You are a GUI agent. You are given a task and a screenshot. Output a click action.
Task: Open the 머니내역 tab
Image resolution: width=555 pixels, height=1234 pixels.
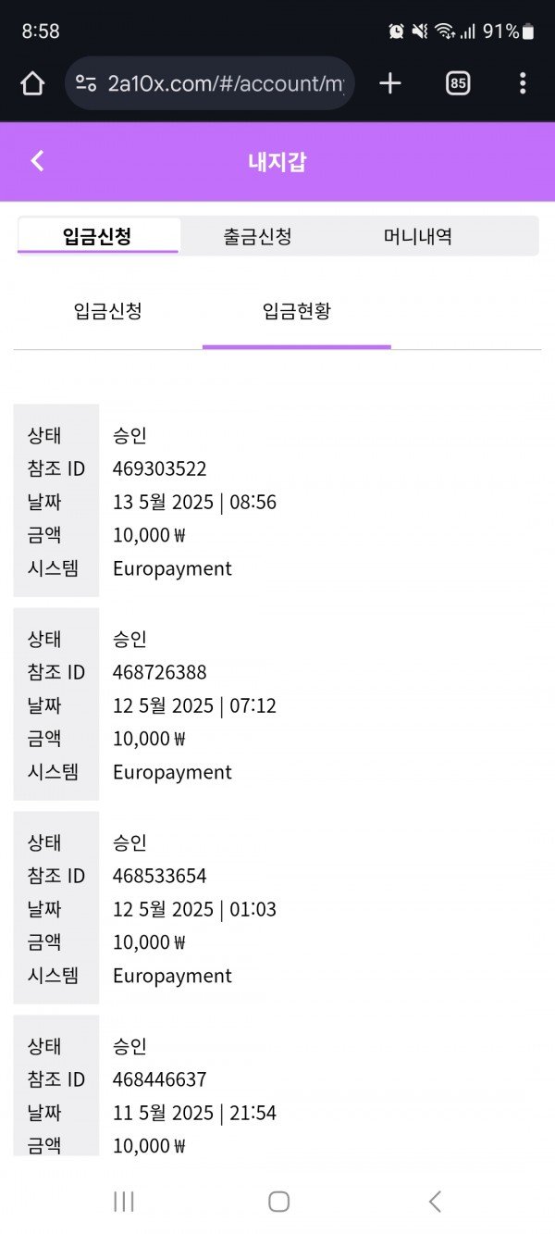[418, 236]
